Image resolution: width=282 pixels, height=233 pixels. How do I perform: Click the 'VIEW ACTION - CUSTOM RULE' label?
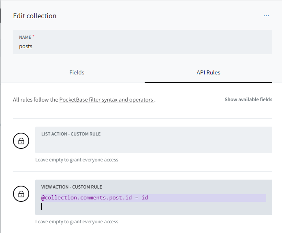[72, 187]
